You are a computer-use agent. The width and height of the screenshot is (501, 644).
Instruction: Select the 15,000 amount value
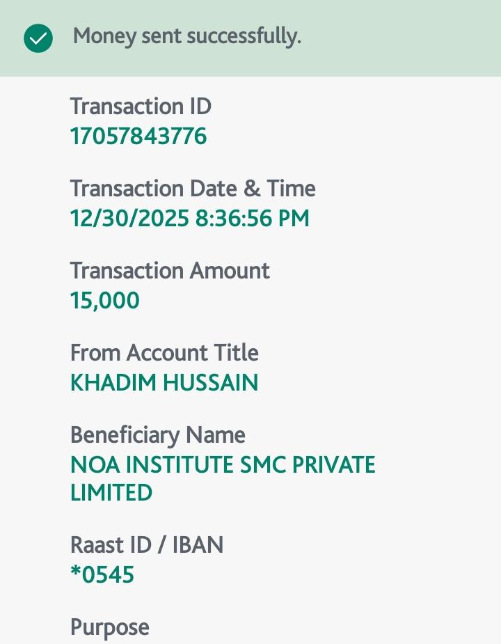pos(105,301)
